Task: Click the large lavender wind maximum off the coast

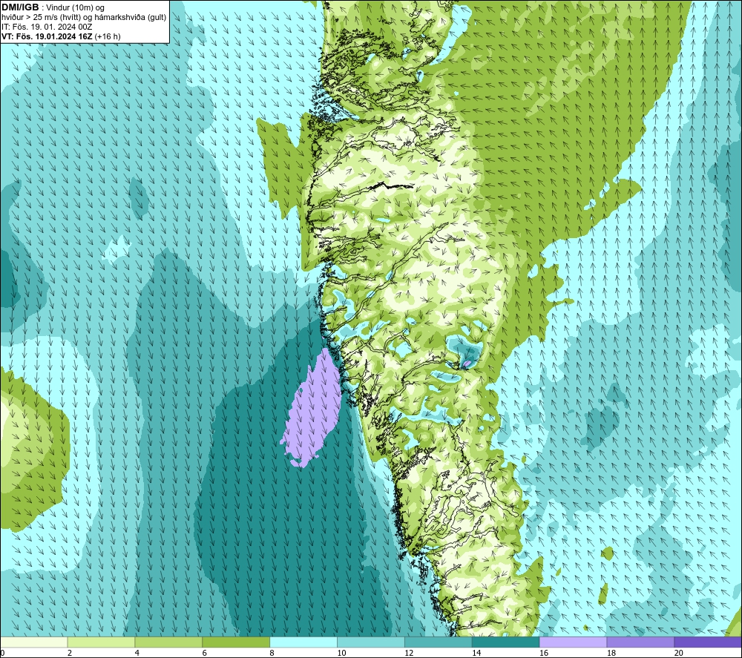Action: click(x=313, y=409)
